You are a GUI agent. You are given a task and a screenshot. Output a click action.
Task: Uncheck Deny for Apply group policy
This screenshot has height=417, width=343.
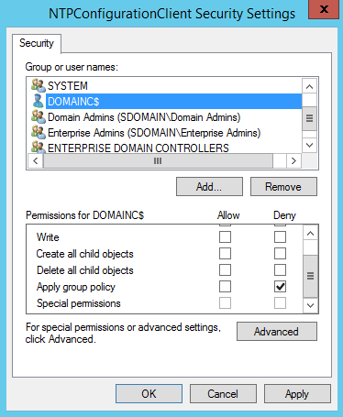click(280, 287)
